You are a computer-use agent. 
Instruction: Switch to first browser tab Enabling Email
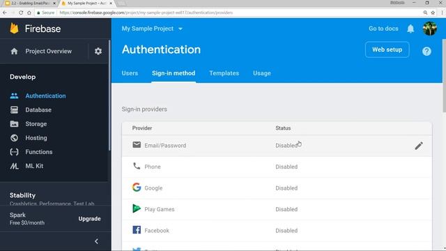30,3
